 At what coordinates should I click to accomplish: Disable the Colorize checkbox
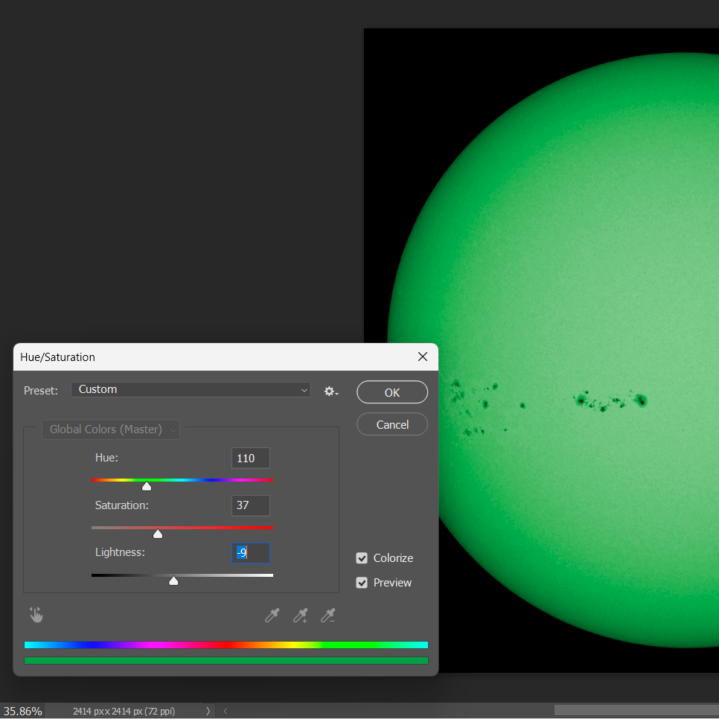pos(362,558)
